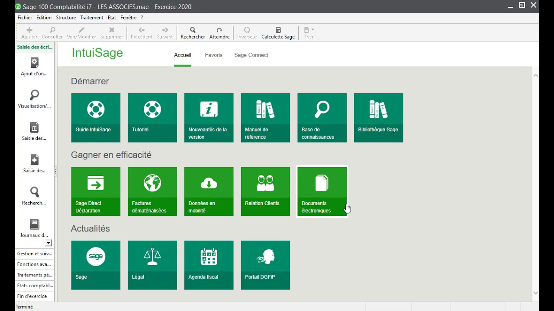
Task: Switch to the Sage Connect tab
Action: [x=251, y=55]
